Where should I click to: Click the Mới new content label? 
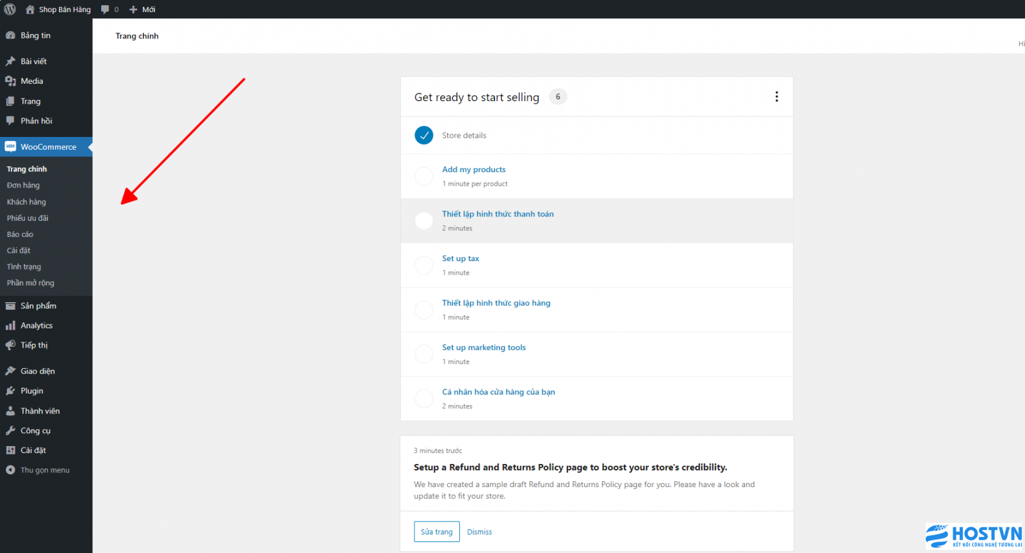point(149,10)
